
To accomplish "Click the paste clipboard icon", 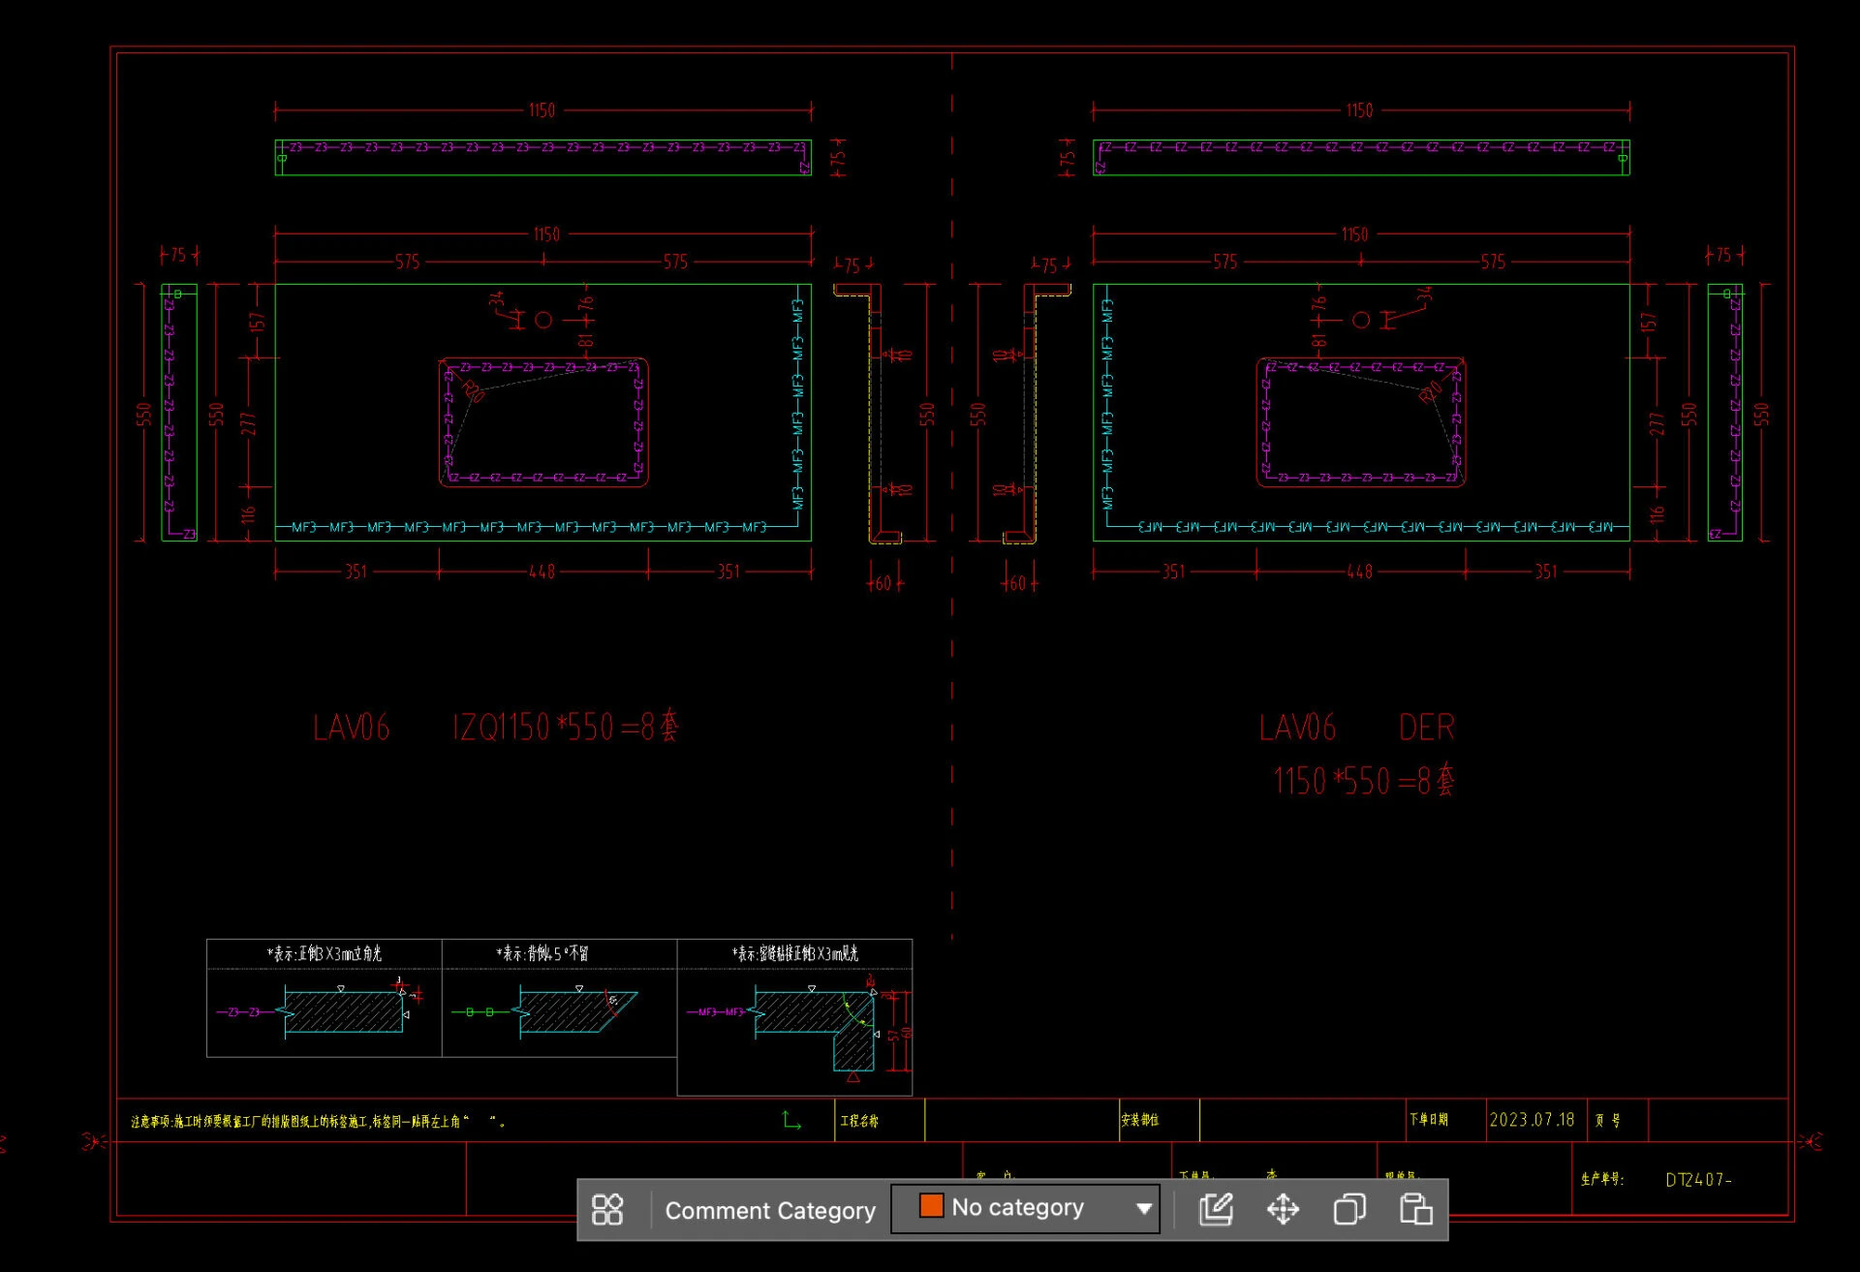I will point(1415,1209).
